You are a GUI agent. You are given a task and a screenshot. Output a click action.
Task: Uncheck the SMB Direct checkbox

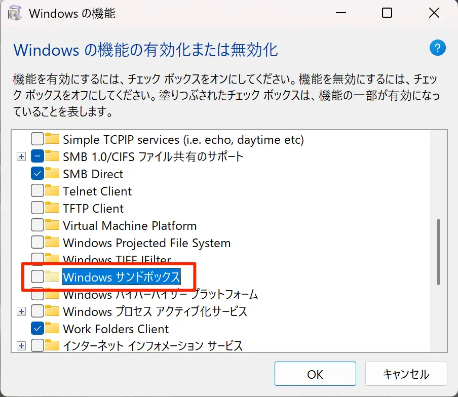[x=37, y=174]
